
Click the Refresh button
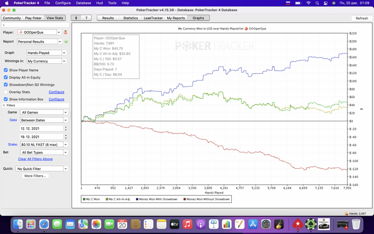coord(362,18)
